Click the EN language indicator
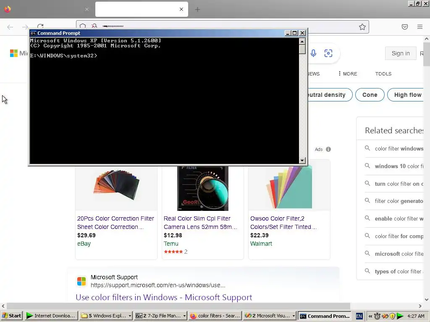The height and width of the screenshot is (322, 430). tap(359, 316)
